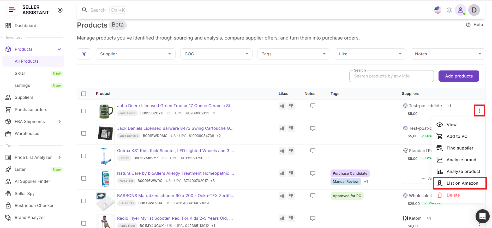Open the chat support bubble
Viewport: 492px width, 228px height.
tap(482, 216)
